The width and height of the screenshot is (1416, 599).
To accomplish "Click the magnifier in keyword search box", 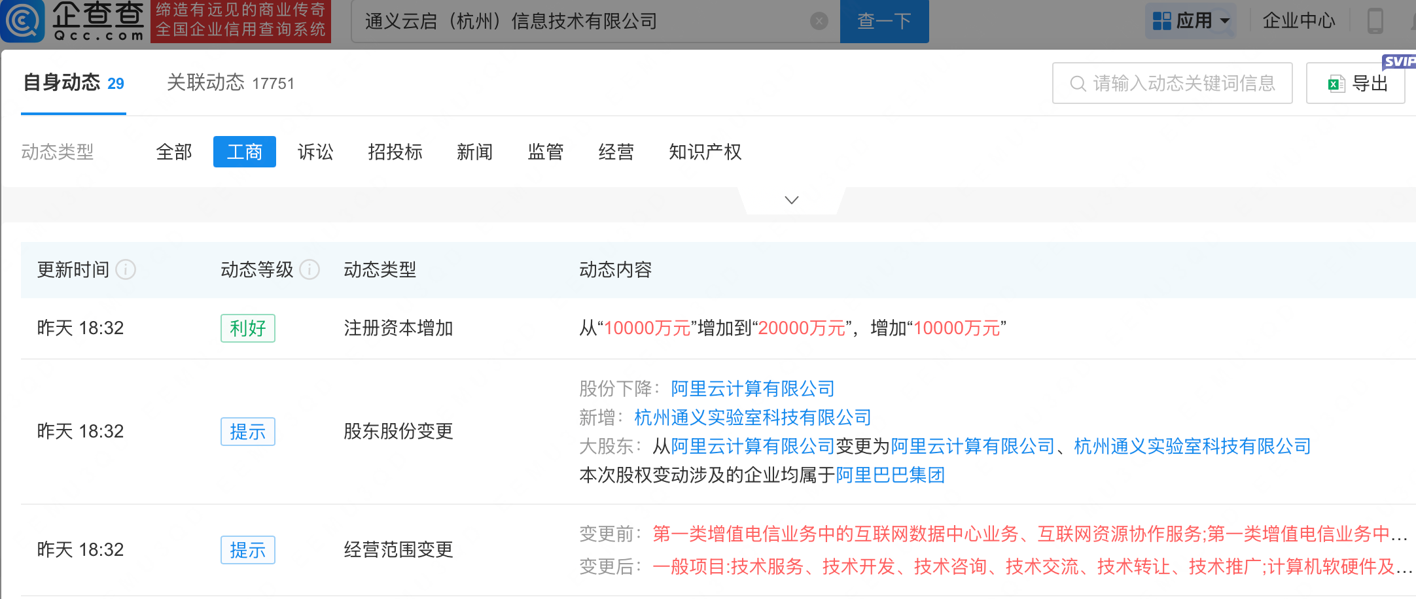I will click(x=1077, y=84).
